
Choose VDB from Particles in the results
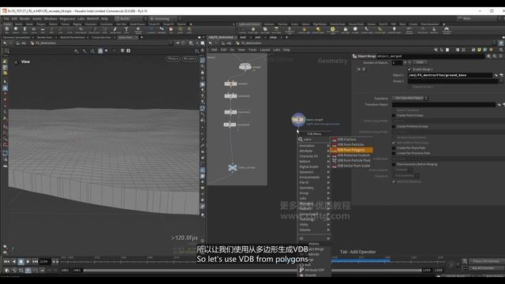(x=350, y=144)
